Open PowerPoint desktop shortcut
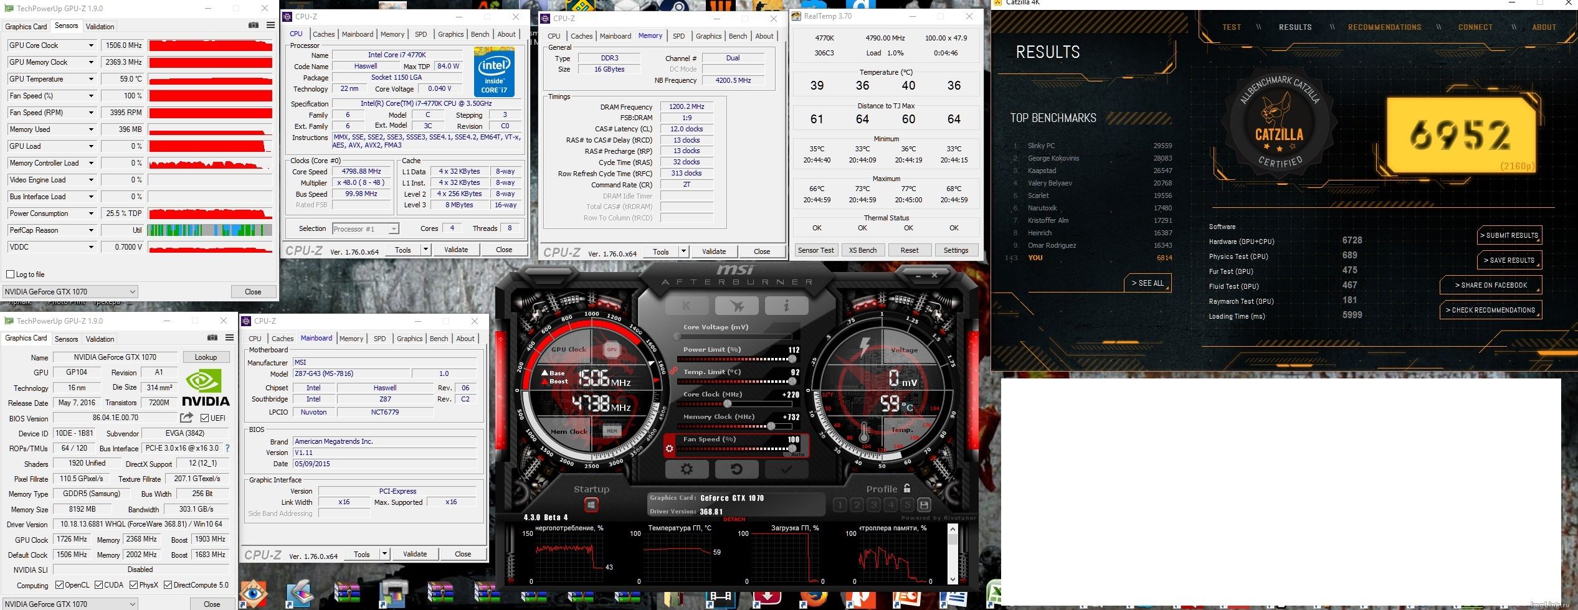This screenshot has width=1578, height=610. click(907, 599)
